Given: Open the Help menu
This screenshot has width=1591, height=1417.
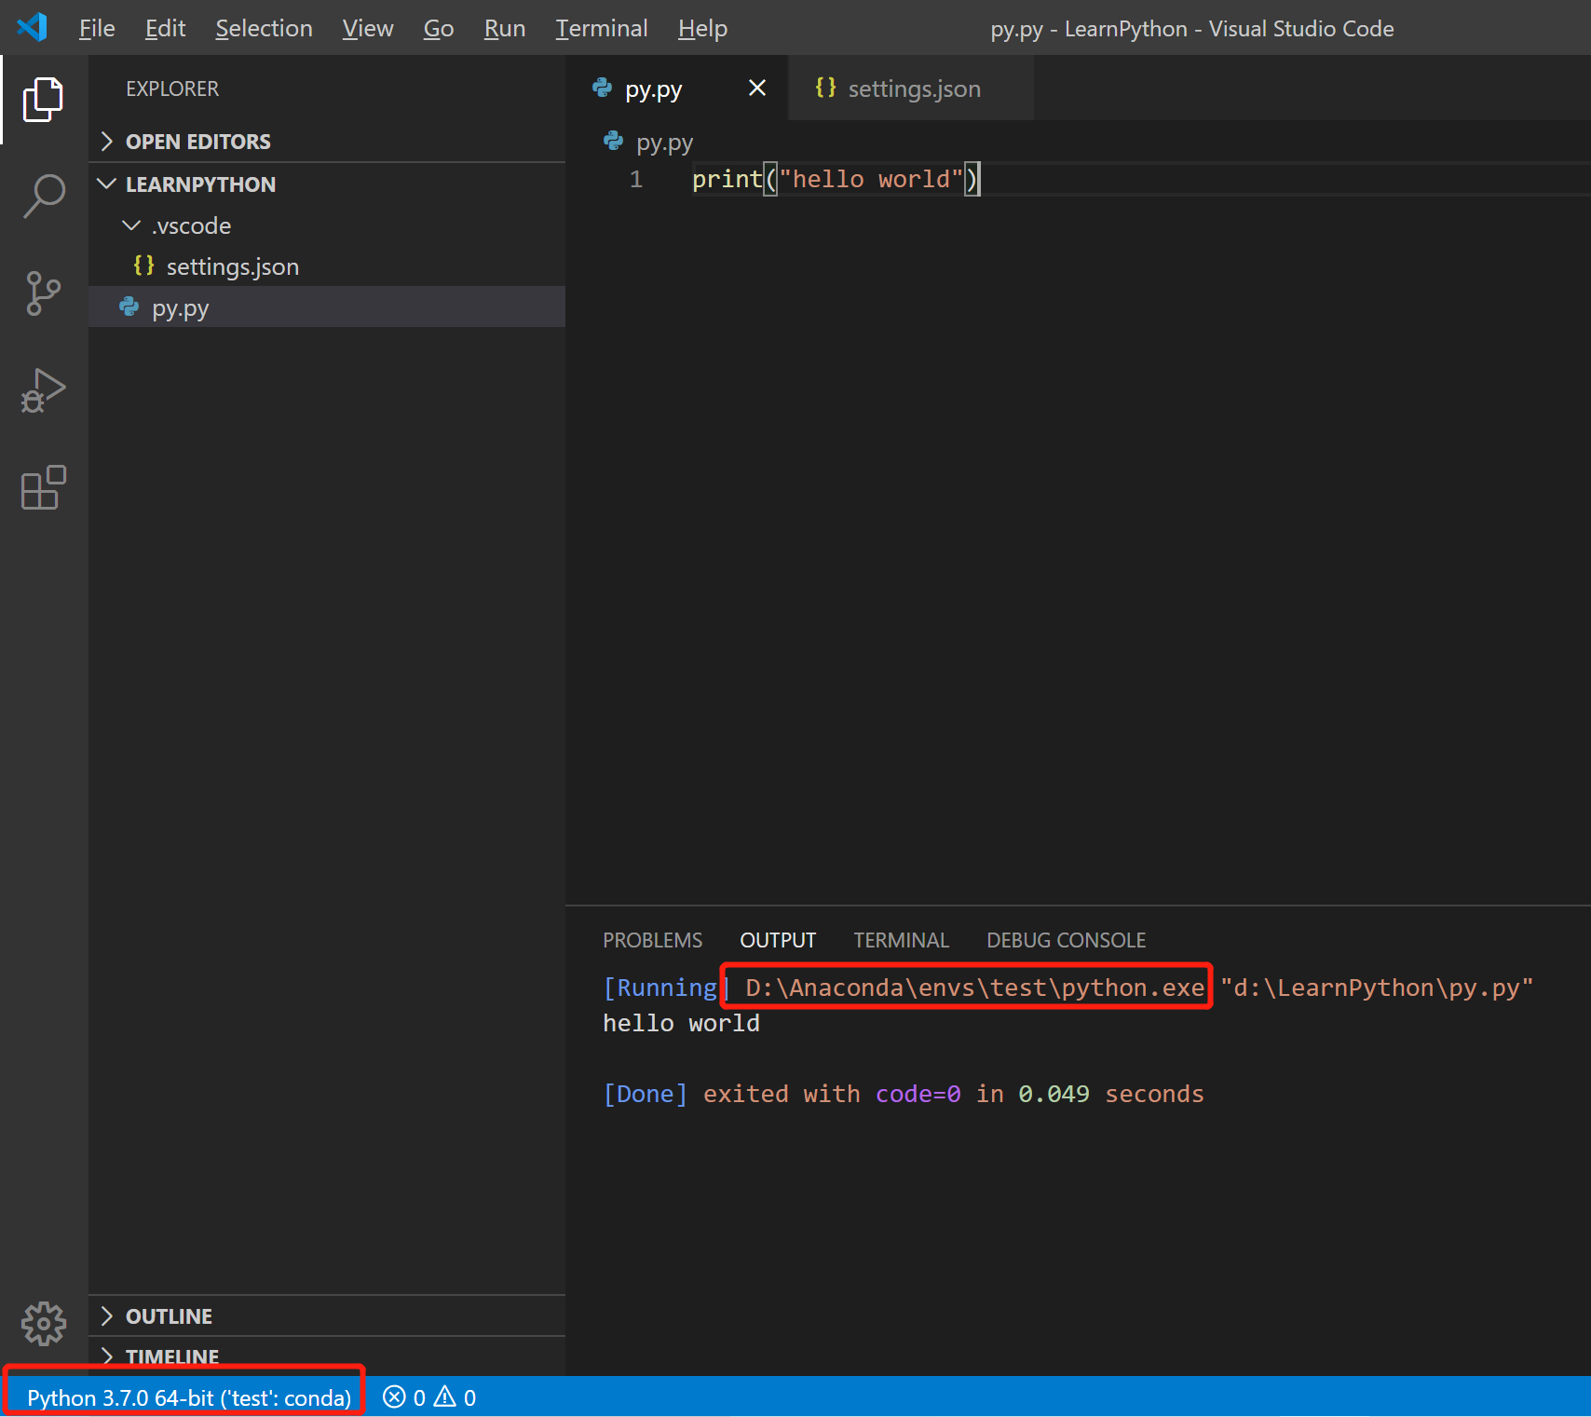Looking at the screenshot, I should 702,28.
